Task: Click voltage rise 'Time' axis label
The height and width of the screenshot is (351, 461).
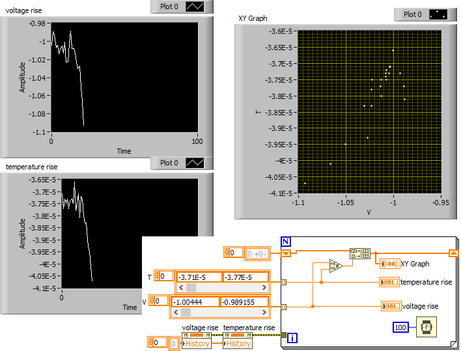Action: [x=124, y=151]
